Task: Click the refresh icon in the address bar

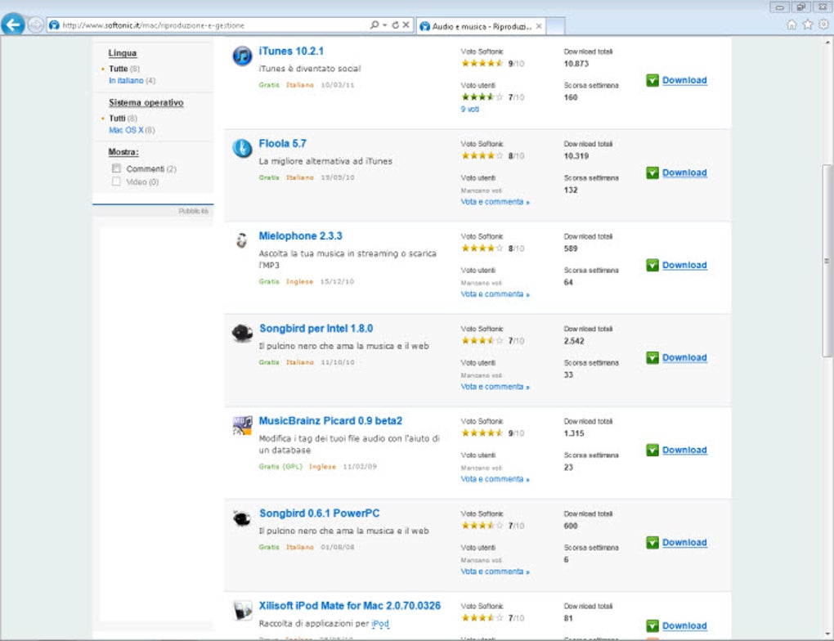Action: (395, 25)
